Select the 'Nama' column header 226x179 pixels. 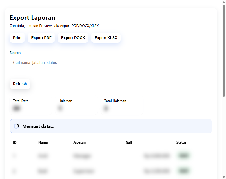[x=43, y=142]
